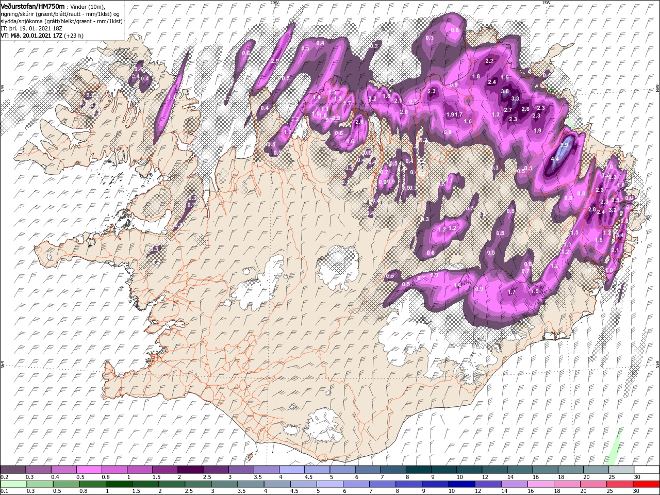Click the 5.9 precipitation value on the map
The height and width of the screenshot is (495, 660).
(x=564, y=145)
